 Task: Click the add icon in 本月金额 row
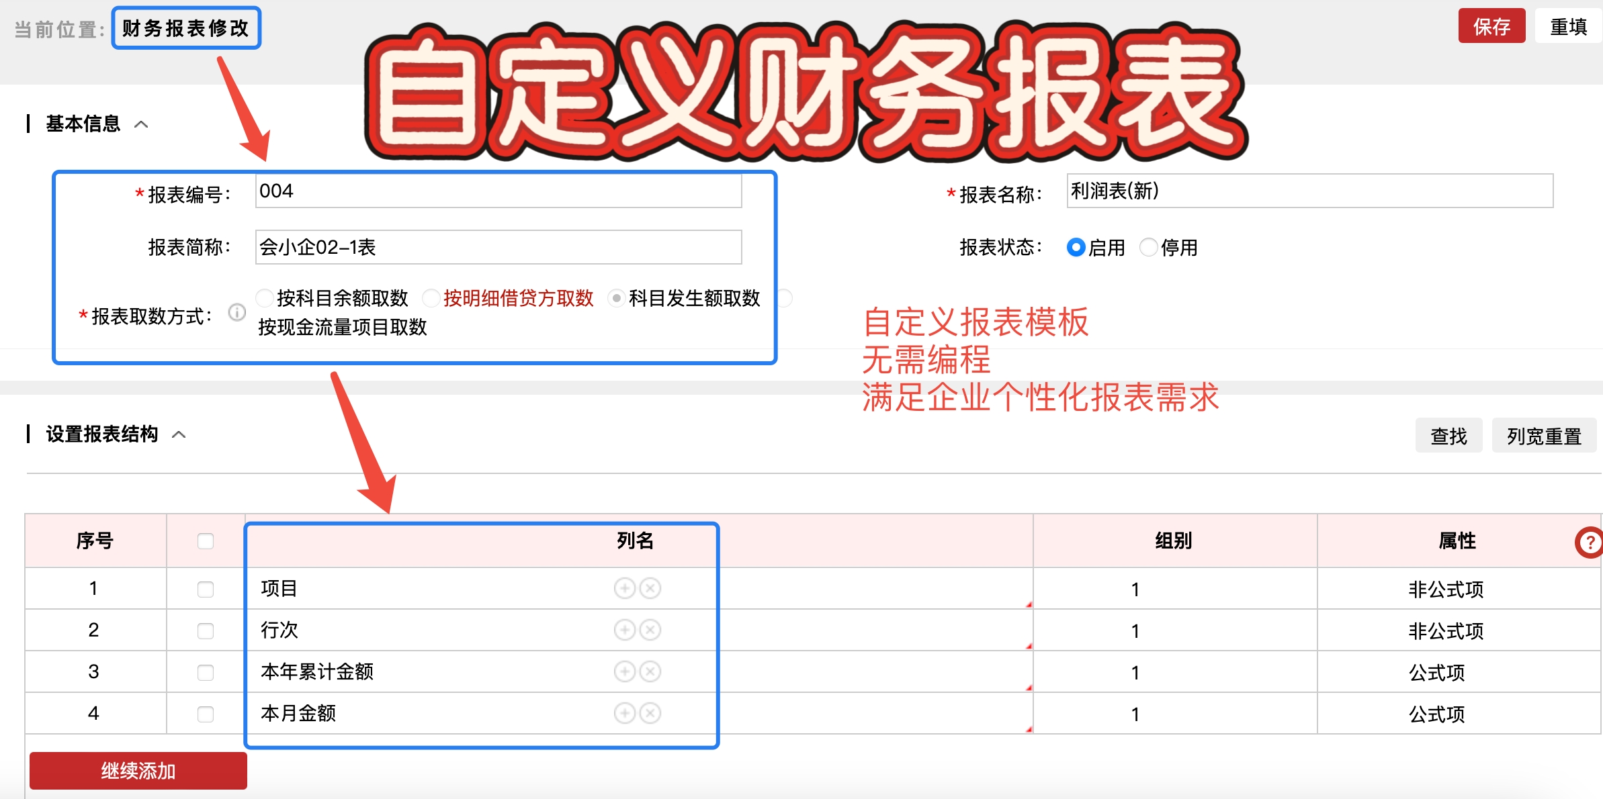[x=625, y=713]
